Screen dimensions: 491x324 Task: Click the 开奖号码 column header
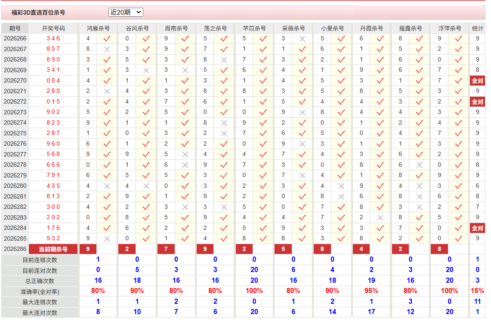53,28
